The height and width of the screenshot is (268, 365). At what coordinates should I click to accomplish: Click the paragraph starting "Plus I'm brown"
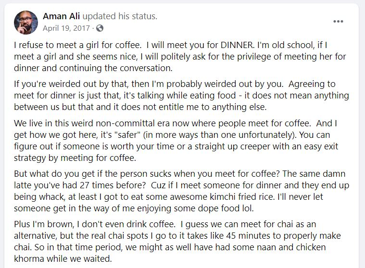(177, 241)
